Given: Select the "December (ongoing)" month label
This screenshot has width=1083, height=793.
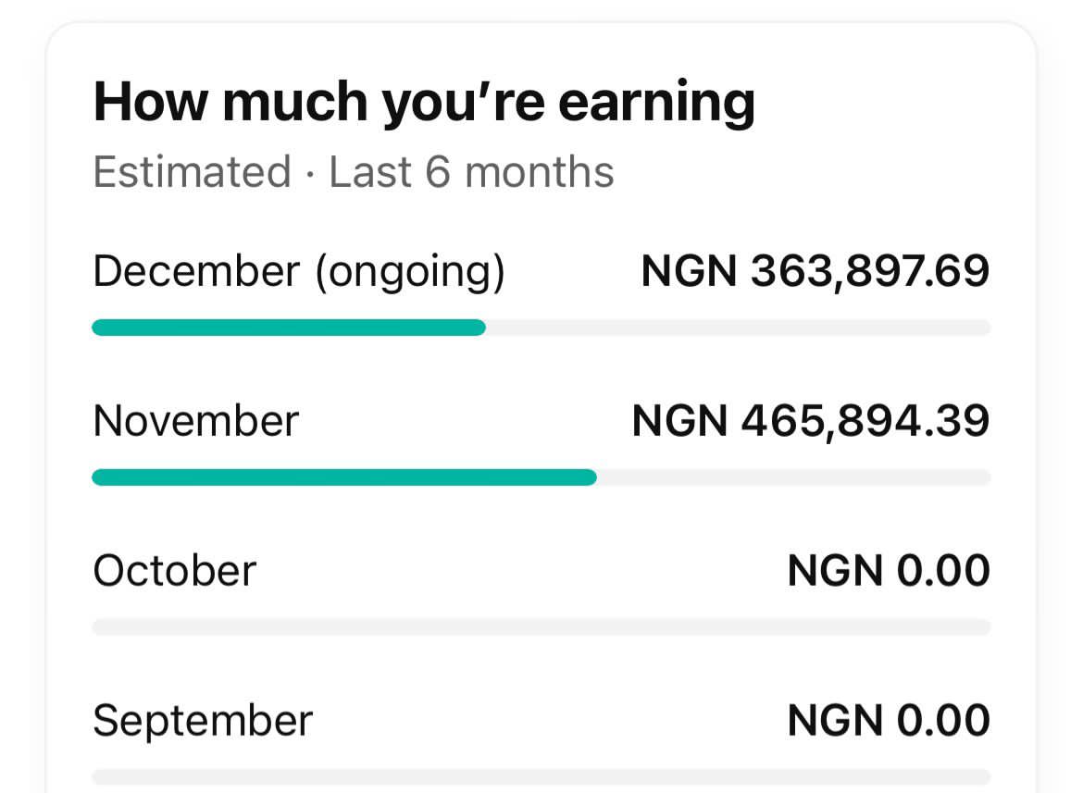Looking at the screenshot, I should point(299,271).
